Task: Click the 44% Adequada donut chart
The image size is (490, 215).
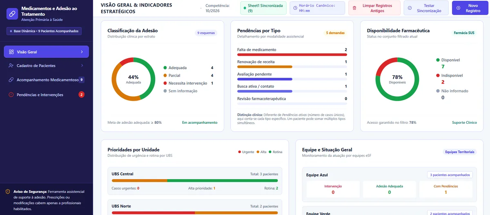Action: click(x=134, y=79)
